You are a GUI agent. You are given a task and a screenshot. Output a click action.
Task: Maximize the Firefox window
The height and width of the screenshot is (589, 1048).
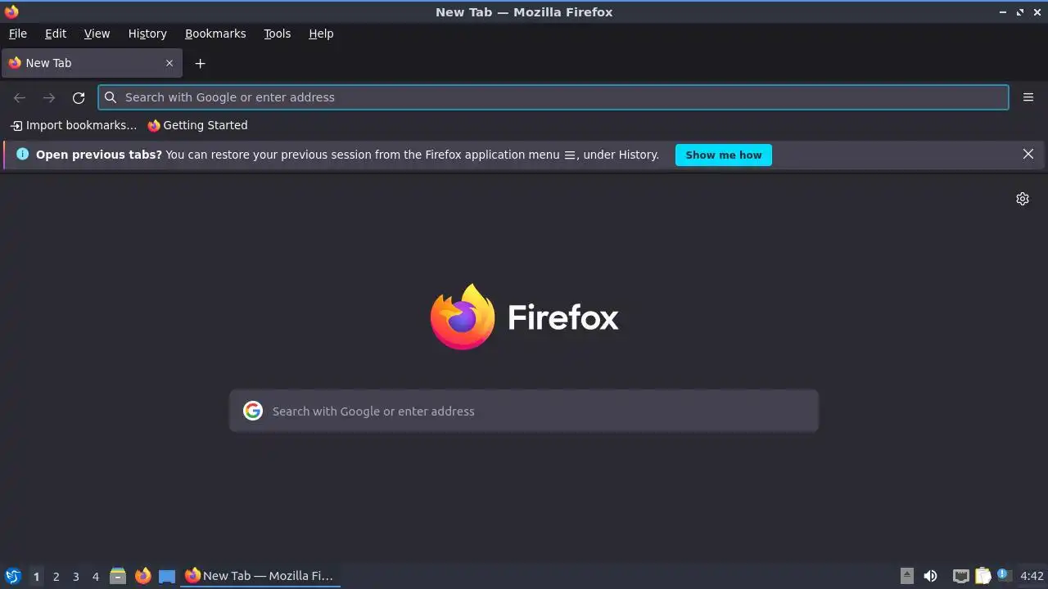[x=1020, y=12]
